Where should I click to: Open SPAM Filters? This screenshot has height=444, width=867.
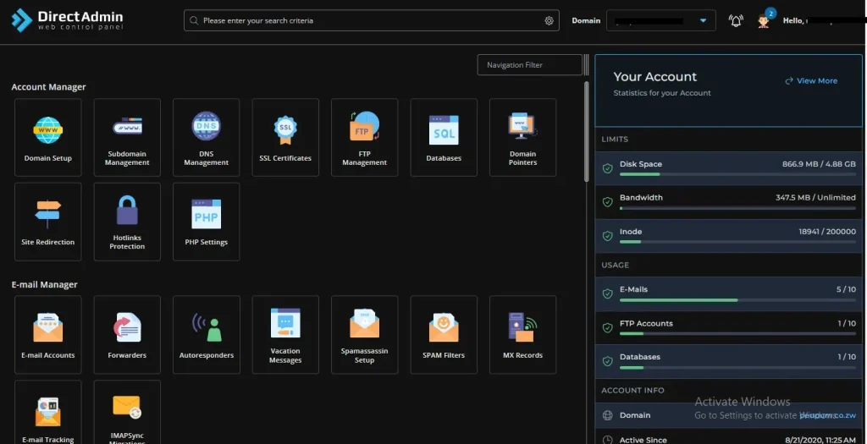(444, 335)
